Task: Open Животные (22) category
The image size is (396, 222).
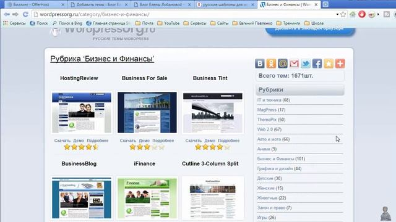Action: coord(272,198)
